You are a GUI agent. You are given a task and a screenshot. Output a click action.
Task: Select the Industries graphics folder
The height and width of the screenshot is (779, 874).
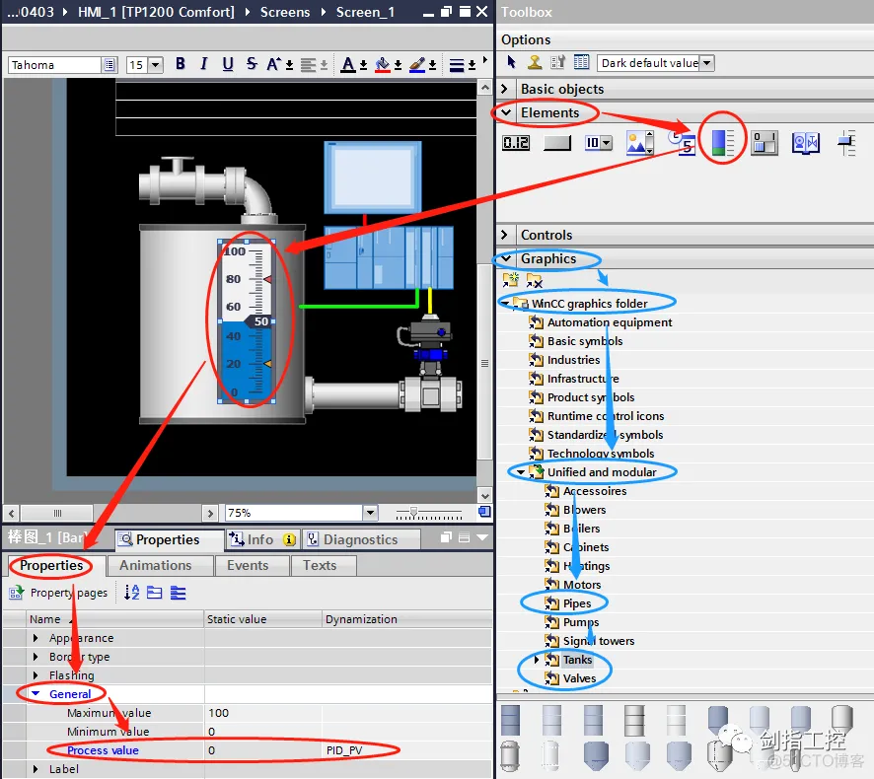click(573, 360)
